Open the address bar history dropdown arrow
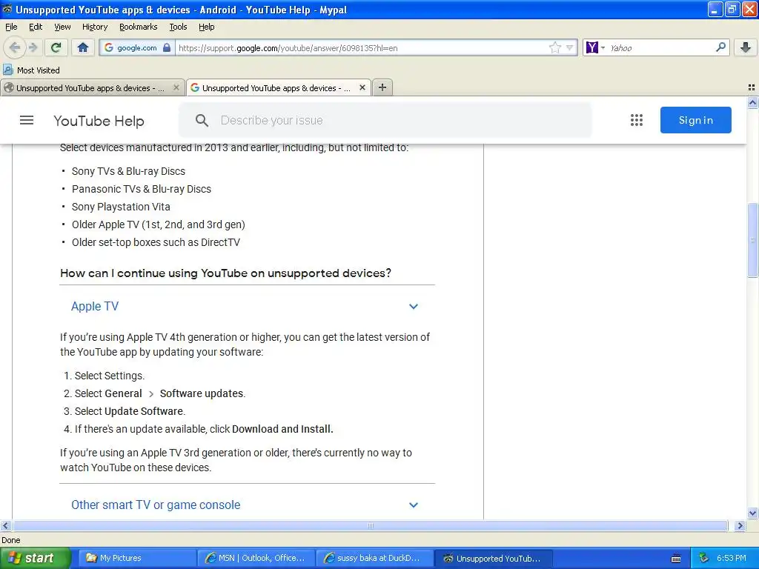Screen dimensions: 759x569 point(570,47)
